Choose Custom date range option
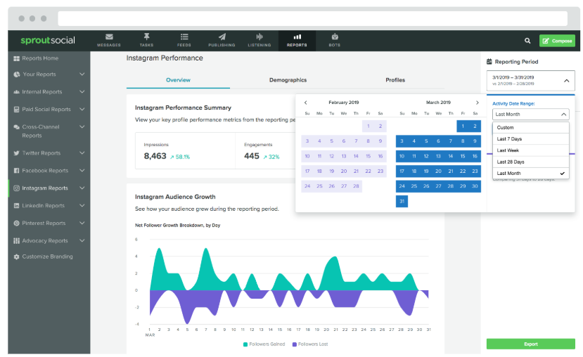Viewport: 583px width, 357px height. (x=530, y=127)
